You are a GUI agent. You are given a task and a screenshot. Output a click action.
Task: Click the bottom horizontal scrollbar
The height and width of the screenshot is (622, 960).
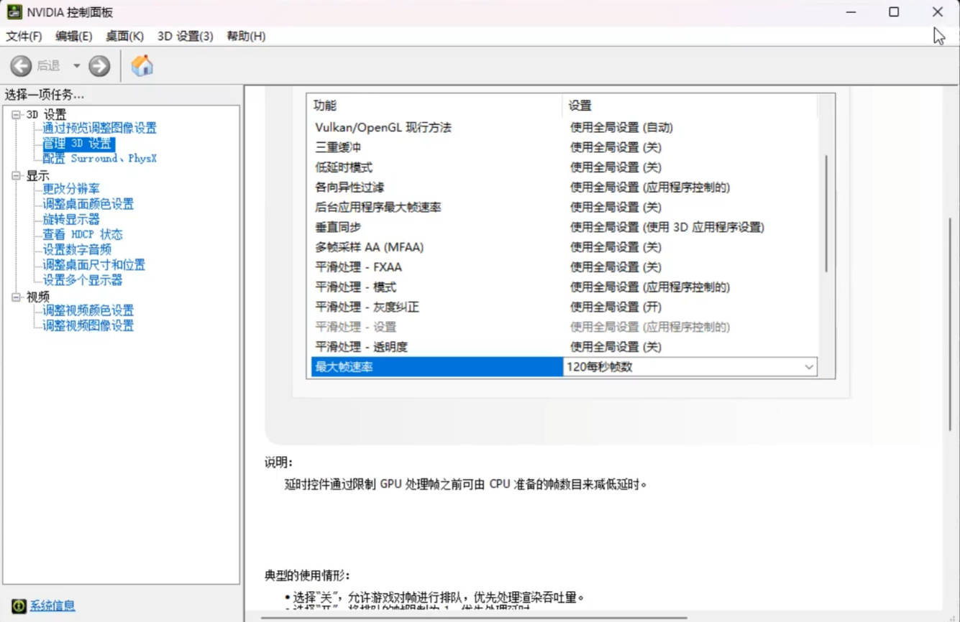tap(473, 617)
